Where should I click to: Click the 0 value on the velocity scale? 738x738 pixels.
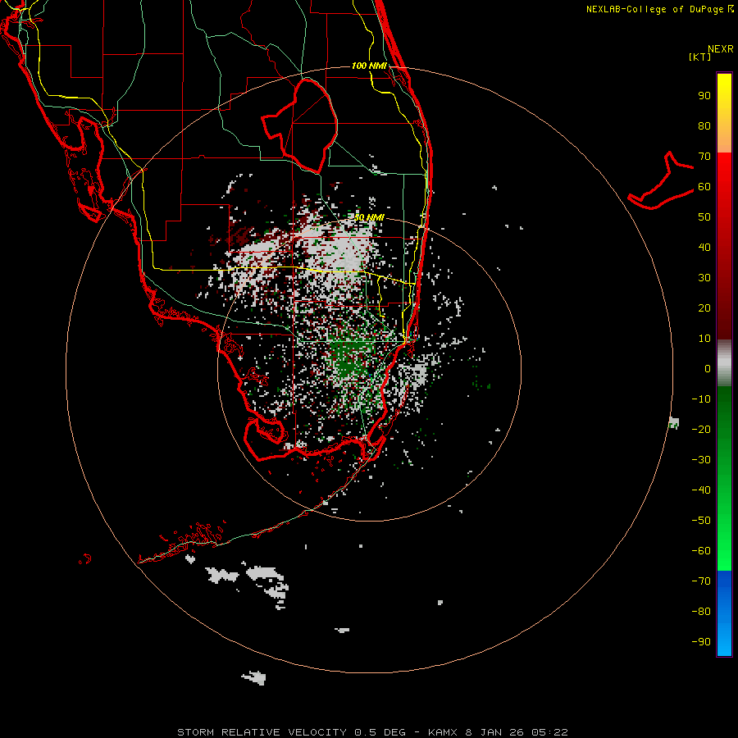[x=708, y=368]
